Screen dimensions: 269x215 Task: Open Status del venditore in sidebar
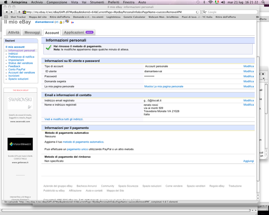pos(20,63)
